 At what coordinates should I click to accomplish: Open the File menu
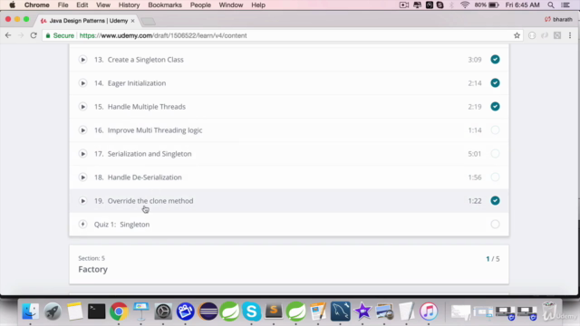click(x=63, y=5)
